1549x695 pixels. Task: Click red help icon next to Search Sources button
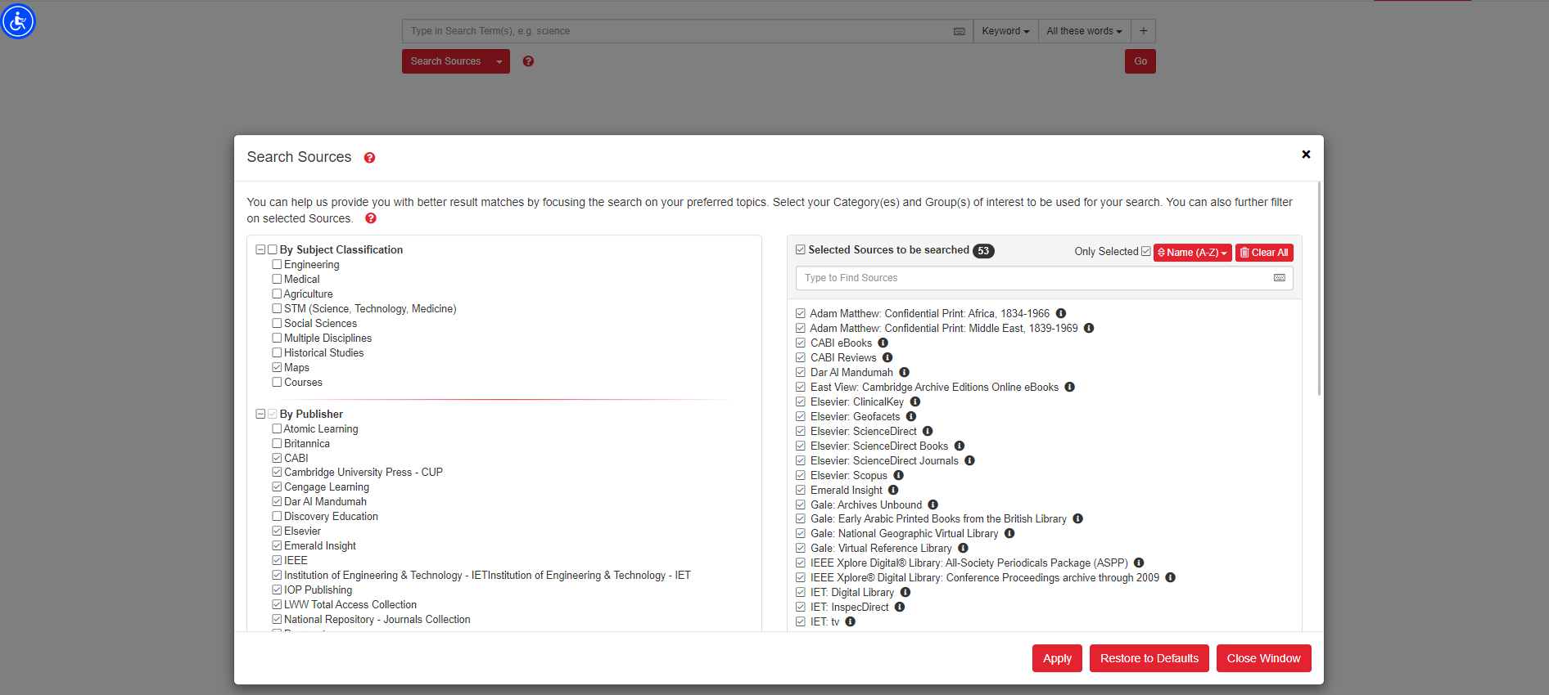(x=528, y=61)
